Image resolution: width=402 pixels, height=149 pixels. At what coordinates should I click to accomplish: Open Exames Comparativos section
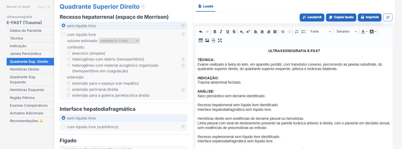pos(30,105)
